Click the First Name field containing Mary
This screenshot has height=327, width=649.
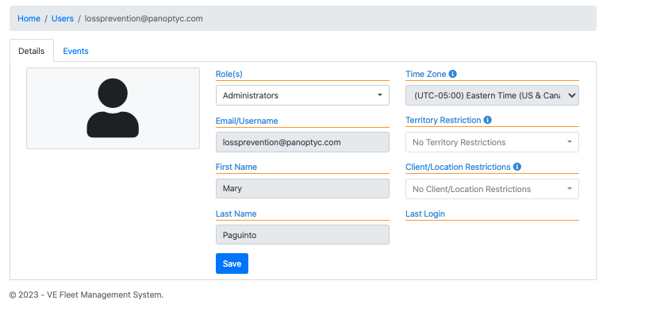click(x=302, y=188)
